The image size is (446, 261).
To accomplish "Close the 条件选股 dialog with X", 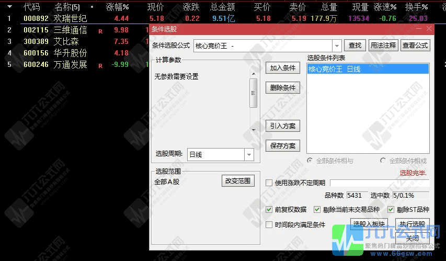I will [x=429, y=29].
